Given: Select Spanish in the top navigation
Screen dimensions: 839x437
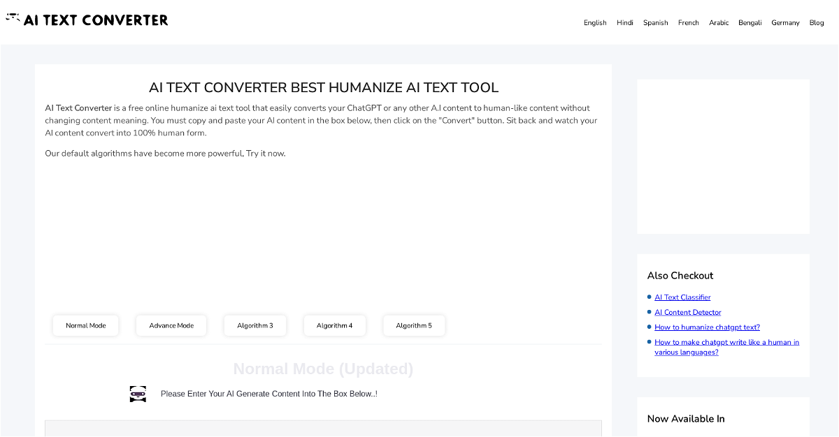Looking at the screenshot, I should click(x=655, y=23).
